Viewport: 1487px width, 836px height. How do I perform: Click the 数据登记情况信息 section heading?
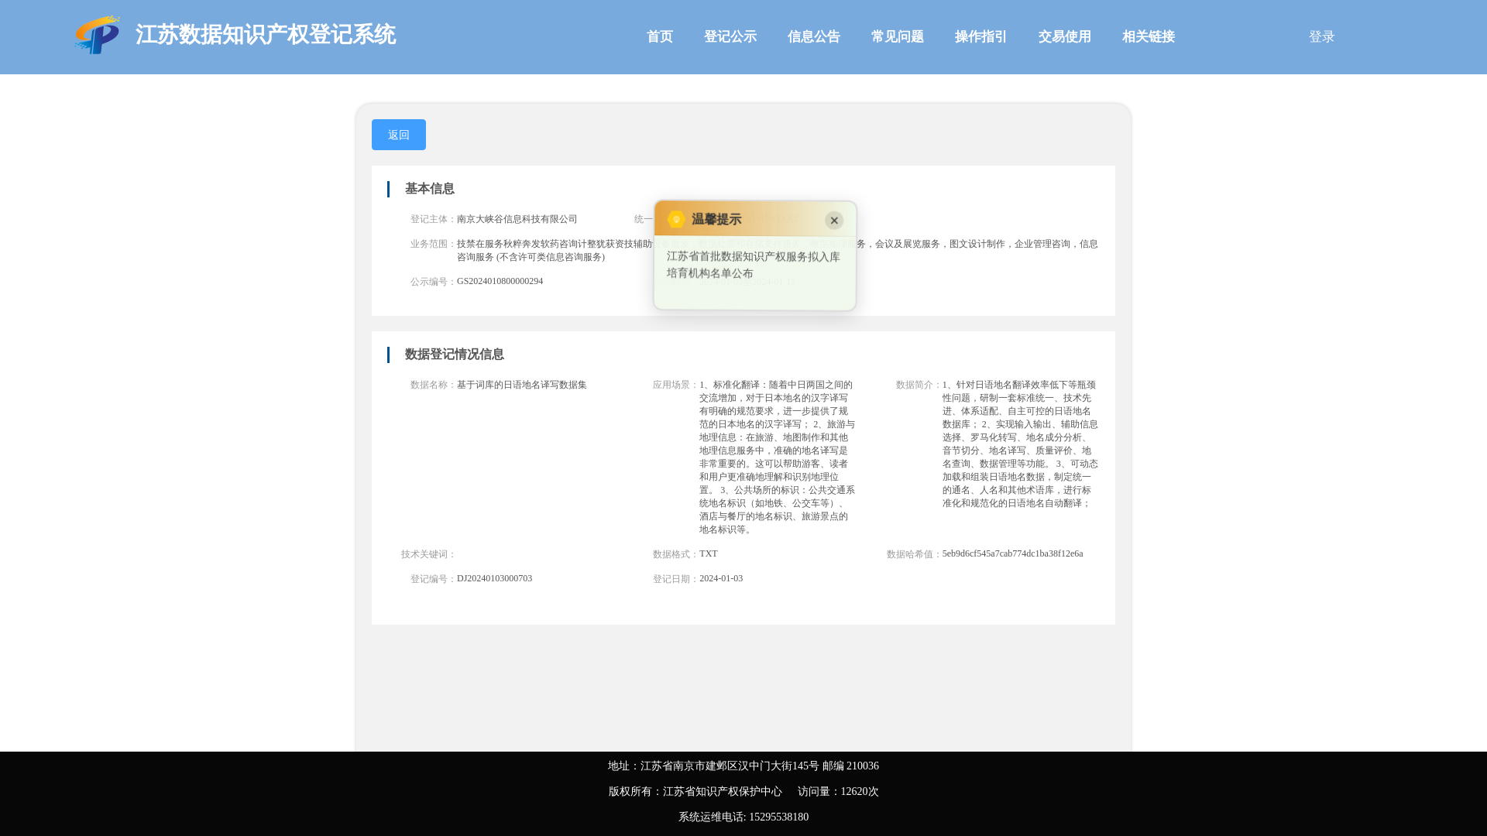coord(455,355)
